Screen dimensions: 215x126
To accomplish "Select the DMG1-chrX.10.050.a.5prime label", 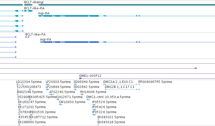I will click(108, 97).
